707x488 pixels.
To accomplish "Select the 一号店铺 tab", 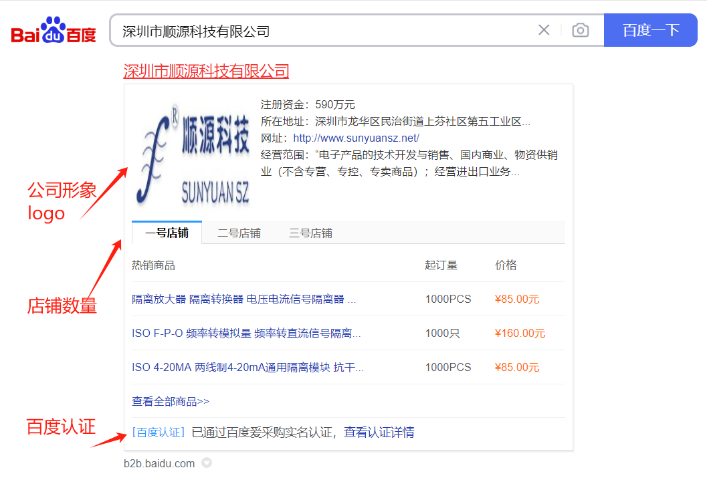I will [x=166, y=233].
